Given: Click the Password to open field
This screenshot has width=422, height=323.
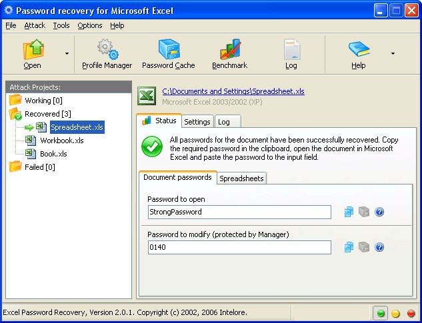Looking at the screenshot, I should pyautogui.click(x=239, y=212).
